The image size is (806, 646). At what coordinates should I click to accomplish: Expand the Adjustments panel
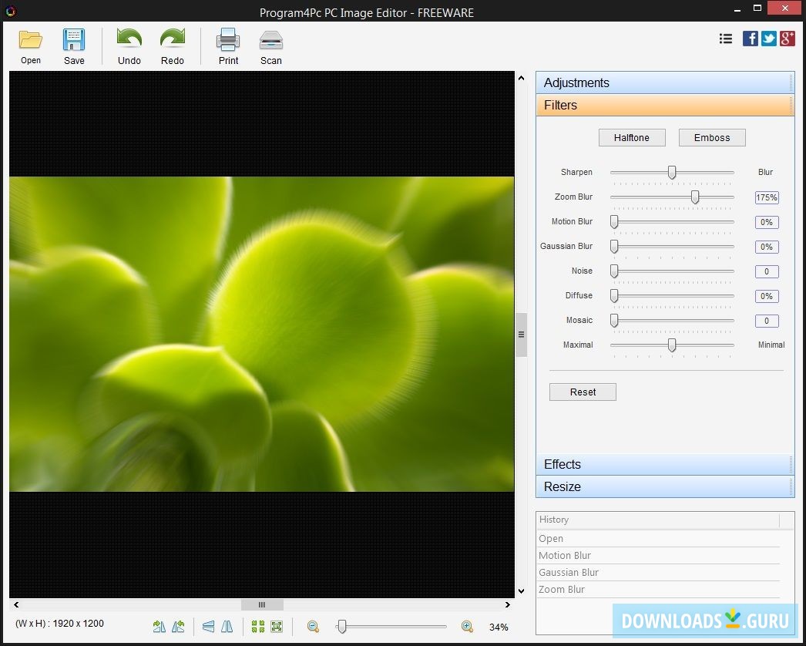pyautogui.click(x=664, y=82)
